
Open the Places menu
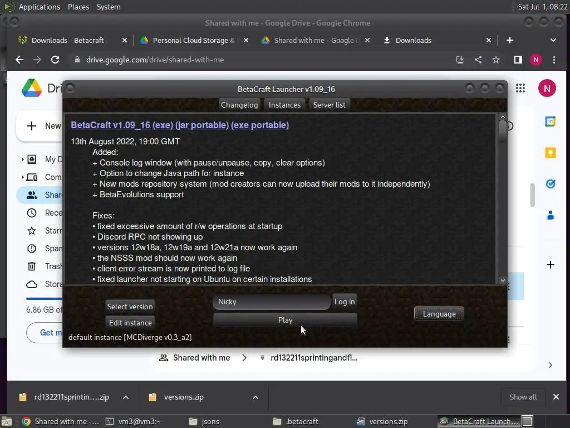[78, 7]
